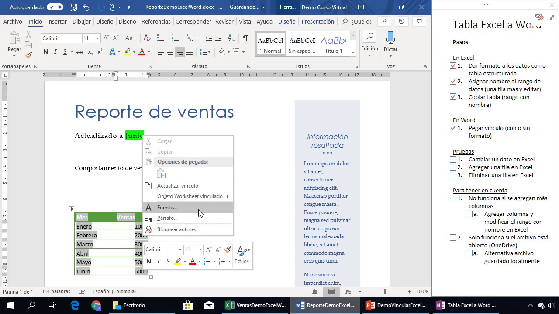The image size is (559, 314).
Task: Click the Bold N button in ribbon
Action: 45,52
